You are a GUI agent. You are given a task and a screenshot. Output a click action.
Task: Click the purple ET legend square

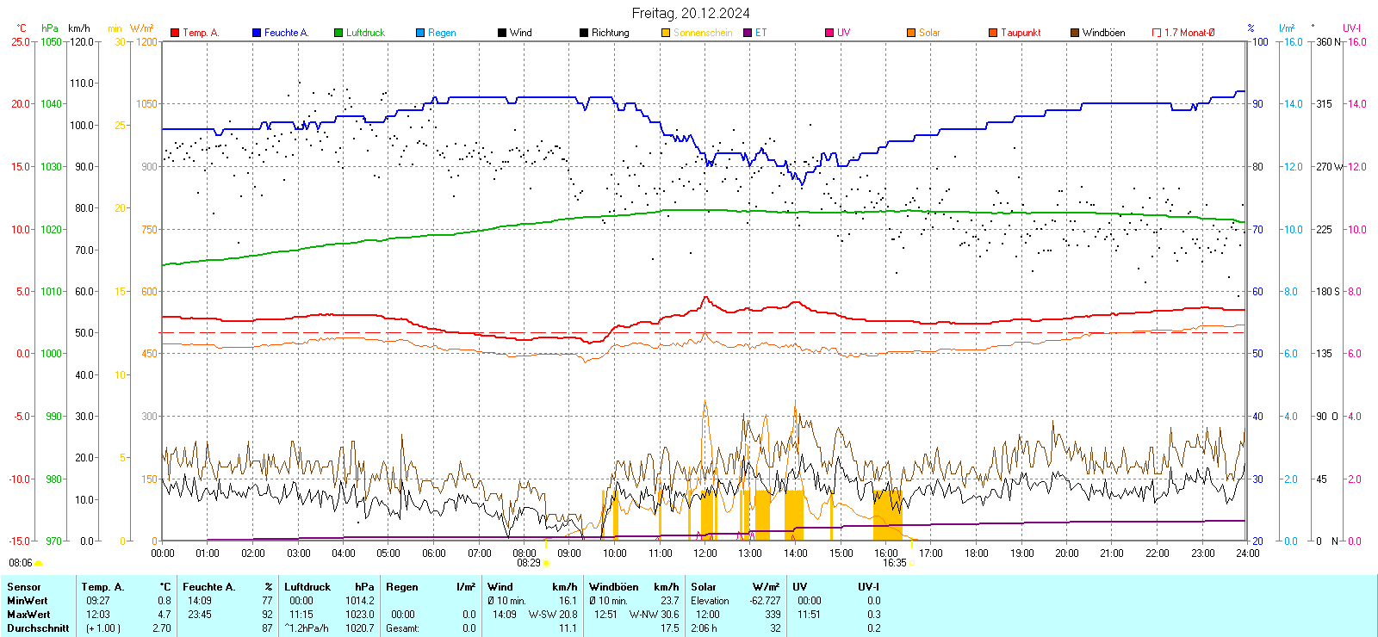click(x=748, y=33)
